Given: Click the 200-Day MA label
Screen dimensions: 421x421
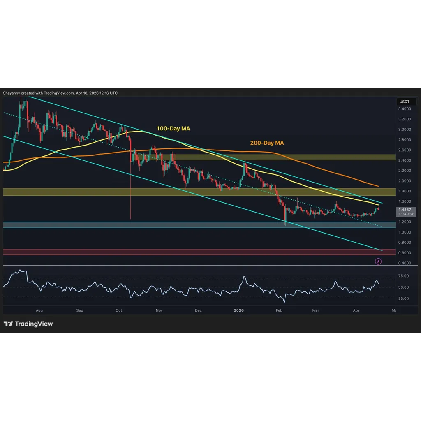Looking at the screenshot, I should tap(267, 143).
